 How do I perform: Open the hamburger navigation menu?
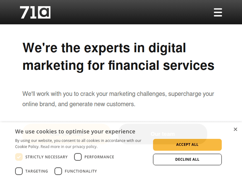(218, 12)
